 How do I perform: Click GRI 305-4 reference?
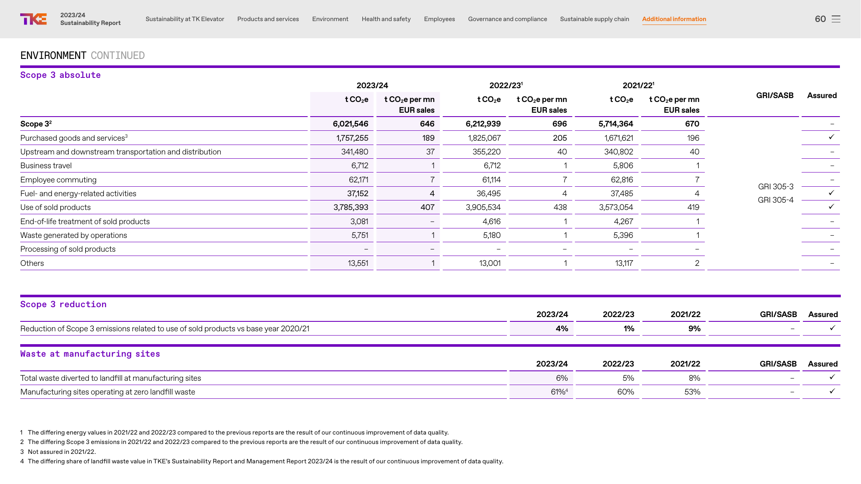pyautogui.click(x=775, y=200)
